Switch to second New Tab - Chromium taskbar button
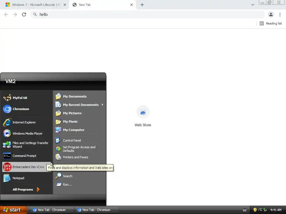The image size is (286, 214). [x=96, y=210]
